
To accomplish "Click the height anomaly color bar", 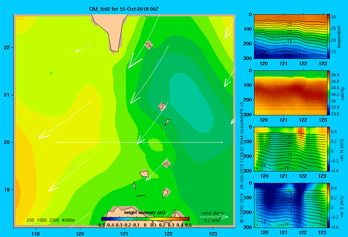I will click(145, 219).
